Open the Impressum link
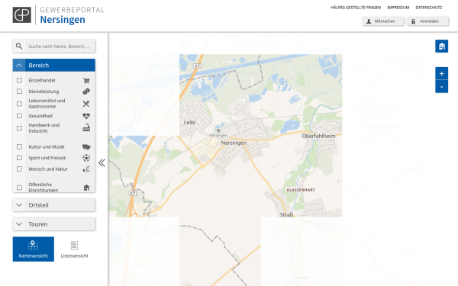The height and width of the screenshot is (286, 458). [398, 8]
